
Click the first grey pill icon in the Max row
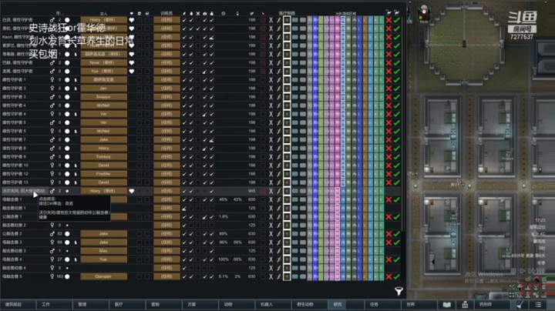294,251
